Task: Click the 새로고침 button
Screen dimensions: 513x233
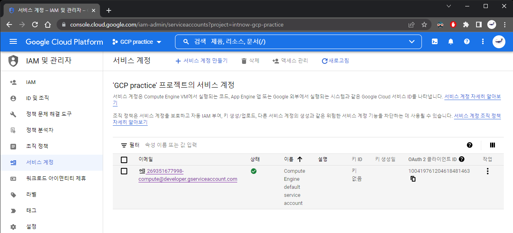Action: point(335,61)
